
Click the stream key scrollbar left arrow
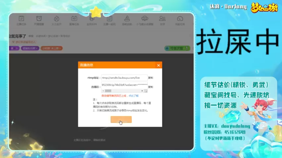pyautogui.click(x=103, y=91)
